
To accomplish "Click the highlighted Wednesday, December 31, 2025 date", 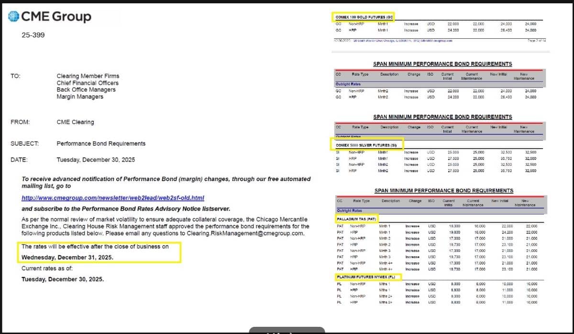I will (x=68, y=258).
